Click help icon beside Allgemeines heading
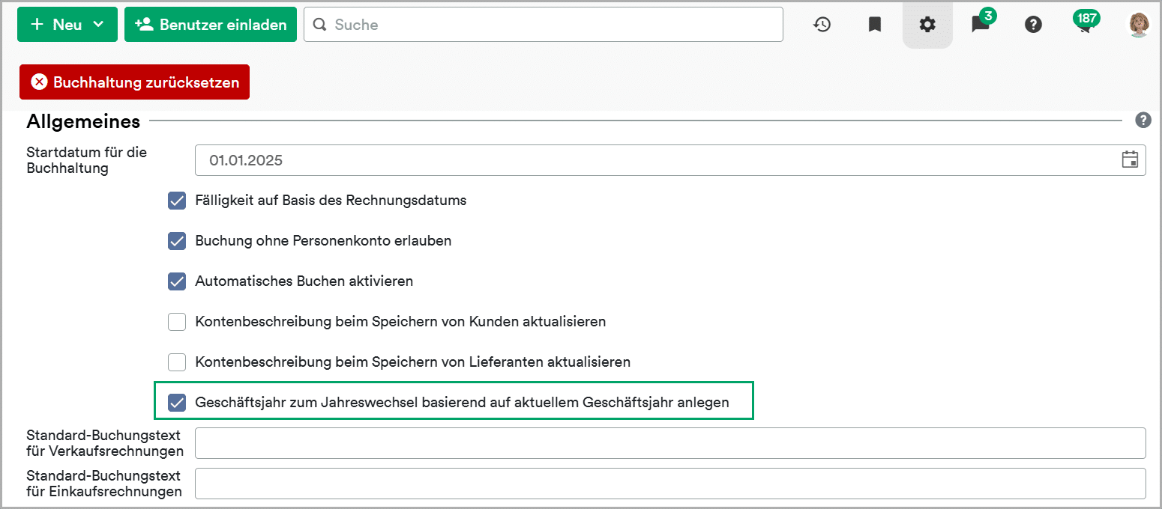Viewport: 1162px width, 509px height. click(1143, 120)
